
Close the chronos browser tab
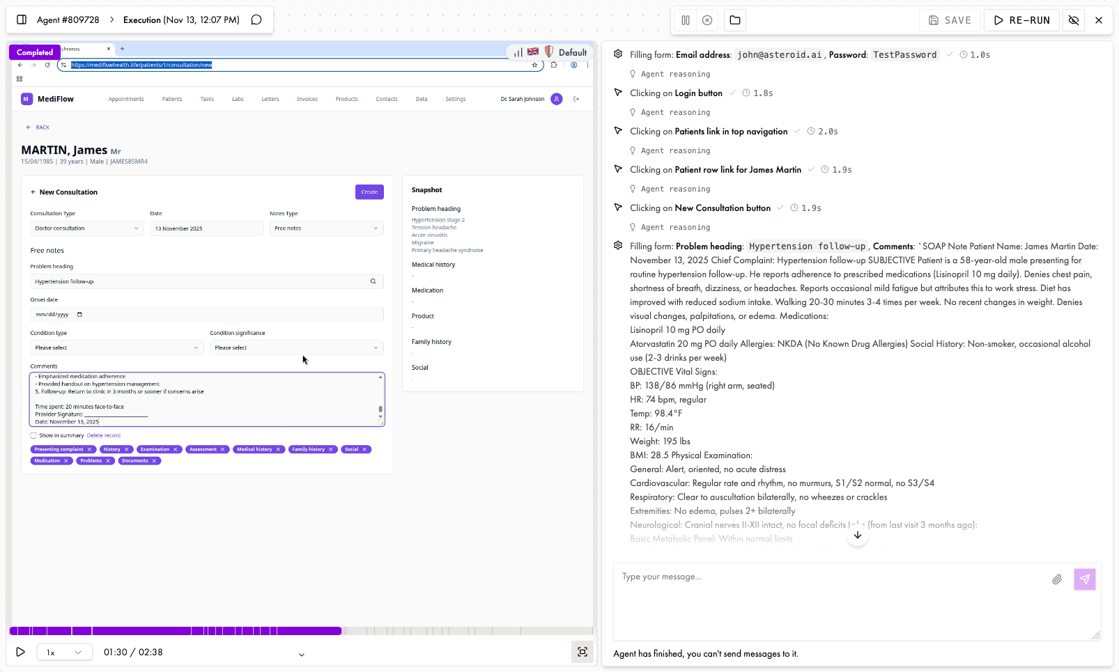point(108,49)
